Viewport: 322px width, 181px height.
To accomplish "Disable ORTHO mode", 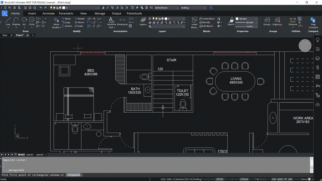I will pyautogui.click(x=220, y=179).
